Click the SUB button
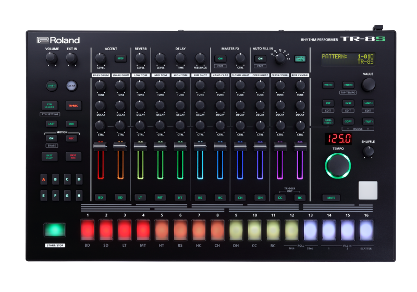The height and width of the screenshot is (292, 417). pyautogui.click(x=71, y=124)
